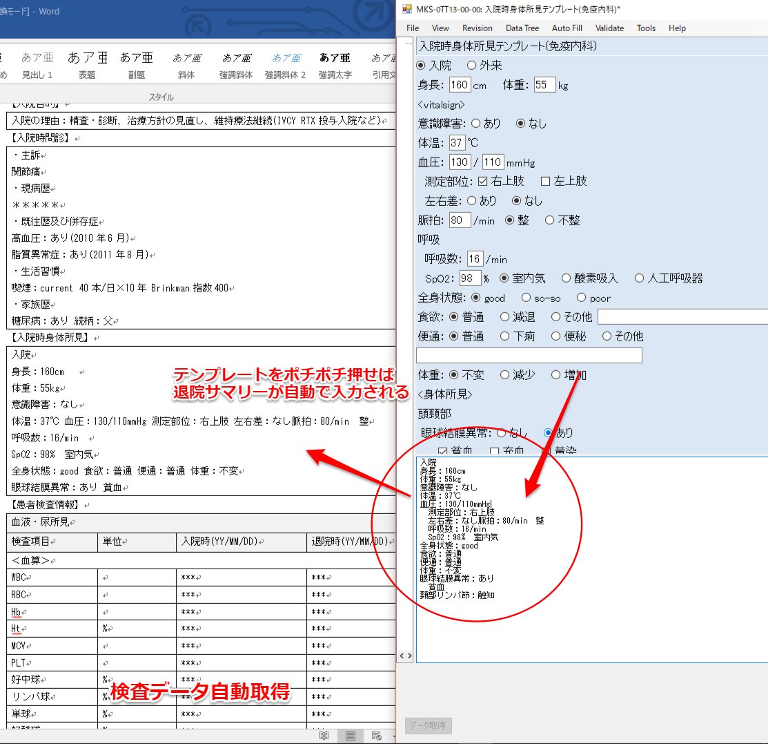Viewport: 768px width, 744px height.
Task: Switch to Read Mode view in status bar
Action: coord(324,735)
